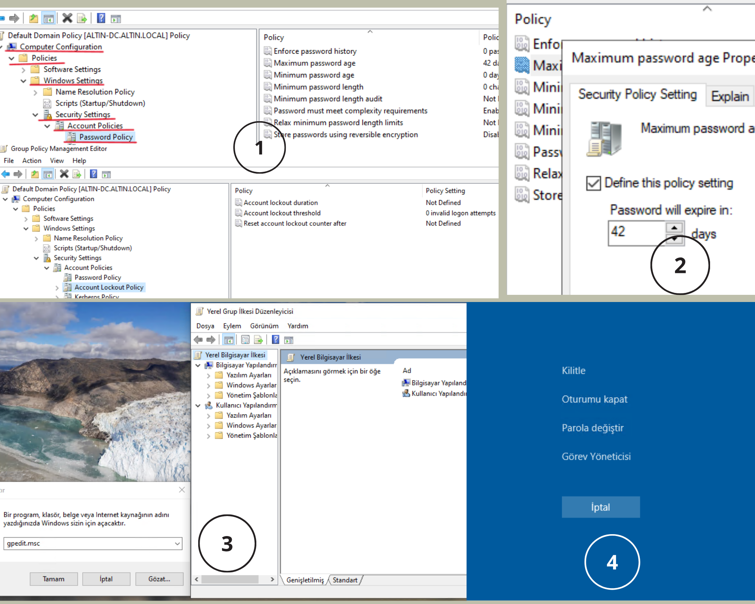Image resolution: width=755 pixels, height=604 pixels.
Task: Expand Name Resolution Policy in the lower editor tree
Action: pos(36,239)
